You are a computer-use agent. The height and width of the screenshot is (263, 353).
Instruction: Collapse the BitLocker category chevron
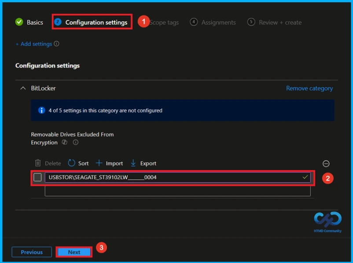pyautogui.click(x=23, y=88)
